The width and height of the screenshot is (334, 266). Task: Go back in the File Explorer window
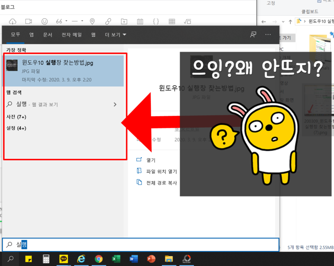pyautogui.click(x=264, y=22)
